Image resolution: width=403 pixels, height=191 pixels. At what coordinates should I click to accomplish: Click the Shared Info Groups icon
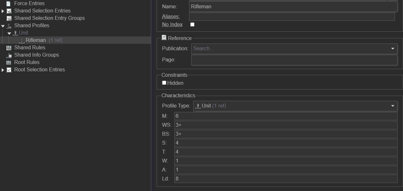pyautogui.click(x=9, y=55)
